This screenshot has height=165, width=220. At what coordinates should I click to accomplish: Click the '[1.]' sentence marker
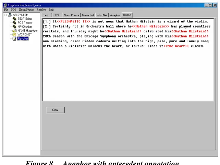point(47,21)
